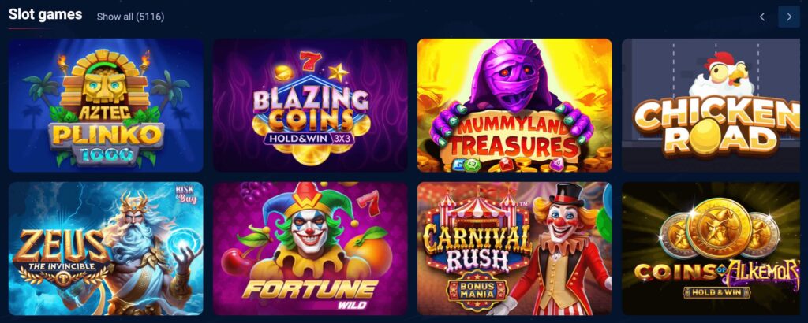Click the Bonus Mania badge on Carnival Rush

(x=477, y=290)
